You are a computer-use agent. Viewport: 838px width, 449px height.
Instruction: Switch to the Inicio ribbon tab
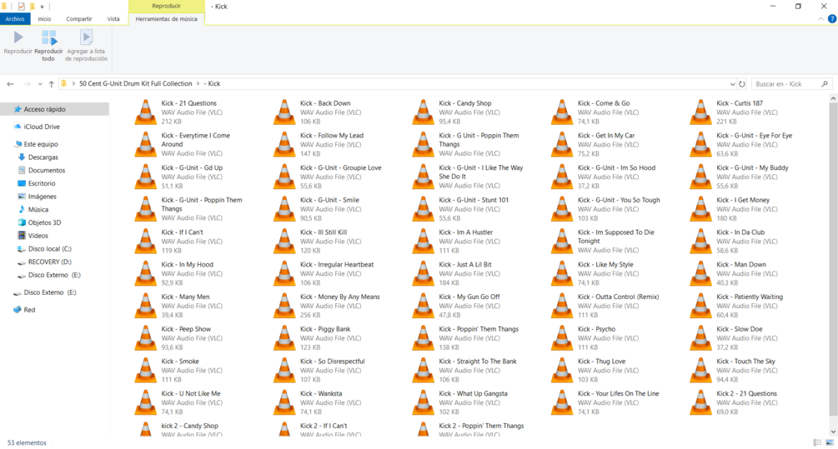pos(44,18)
